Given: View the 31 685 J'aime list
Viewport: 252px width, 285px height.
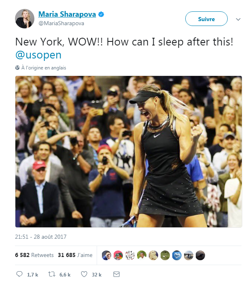Looking at the screenshot, I should click(x=75, y=255).
